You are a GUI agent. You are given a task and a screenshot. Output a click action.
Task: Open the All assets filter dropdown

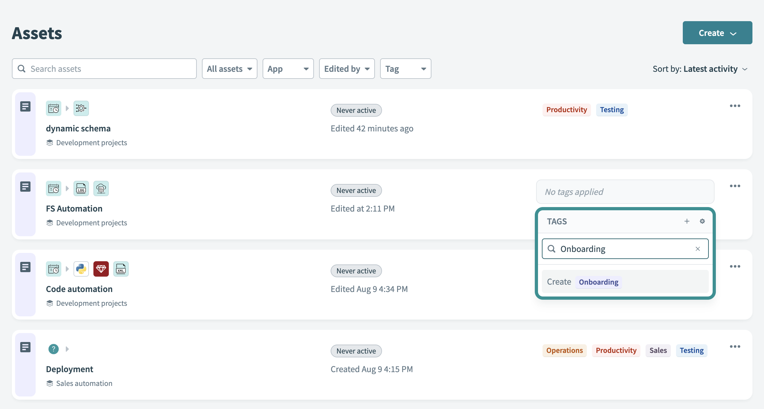(229, 69)
